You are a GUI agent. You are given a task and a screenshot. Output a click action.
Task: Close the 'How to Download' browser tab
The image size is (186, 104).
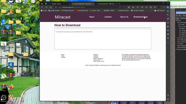(93, 4)
